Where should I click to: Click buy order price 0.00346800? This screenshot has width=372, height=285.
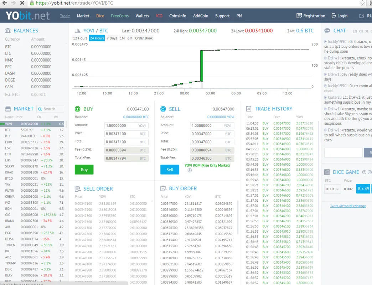click(x=169, y=210)
